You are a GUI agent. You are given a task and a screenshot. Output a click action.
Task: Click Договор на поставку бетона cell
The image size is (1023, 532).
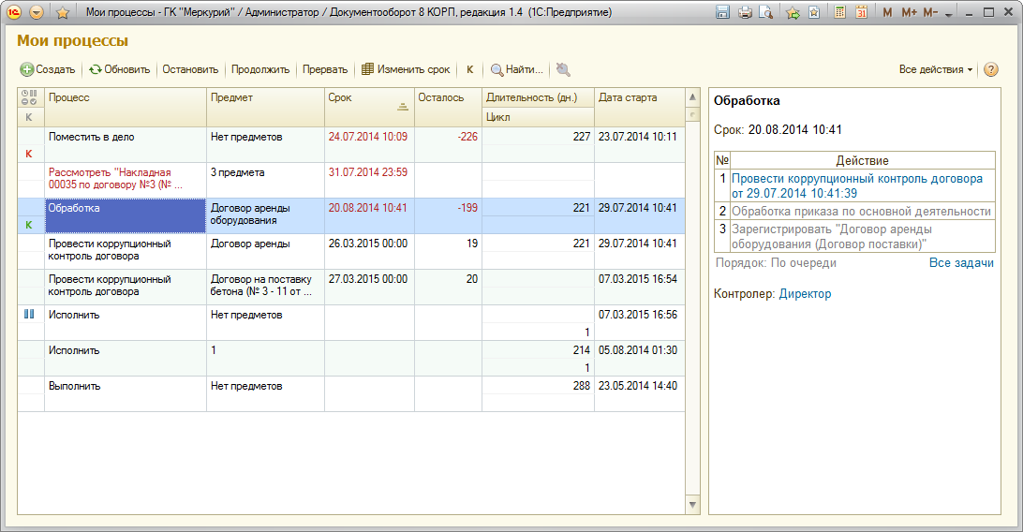pos(265,286)
